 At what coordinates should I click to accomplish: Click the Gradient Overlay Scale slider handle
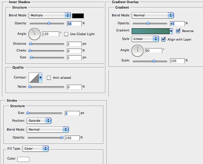pos(154,61)
